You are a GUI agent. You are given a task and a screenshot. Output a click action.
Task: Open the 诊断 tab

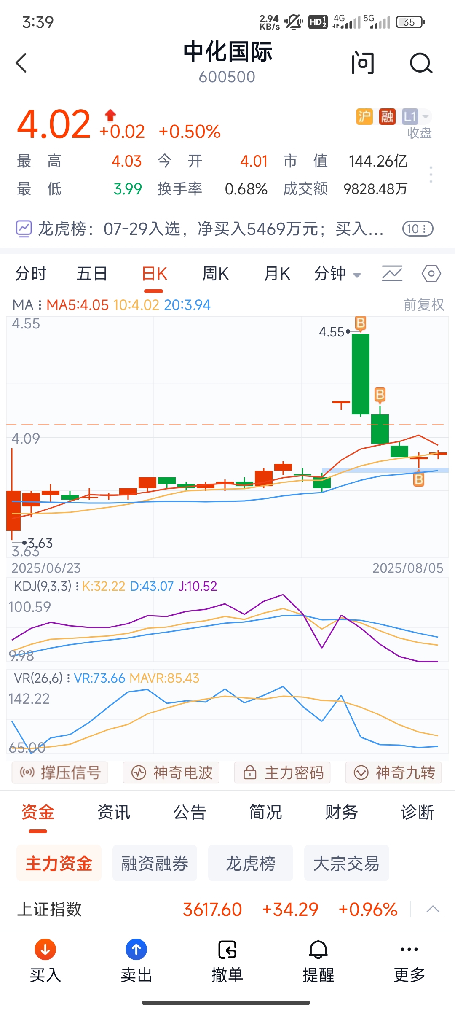click(417, 812)
